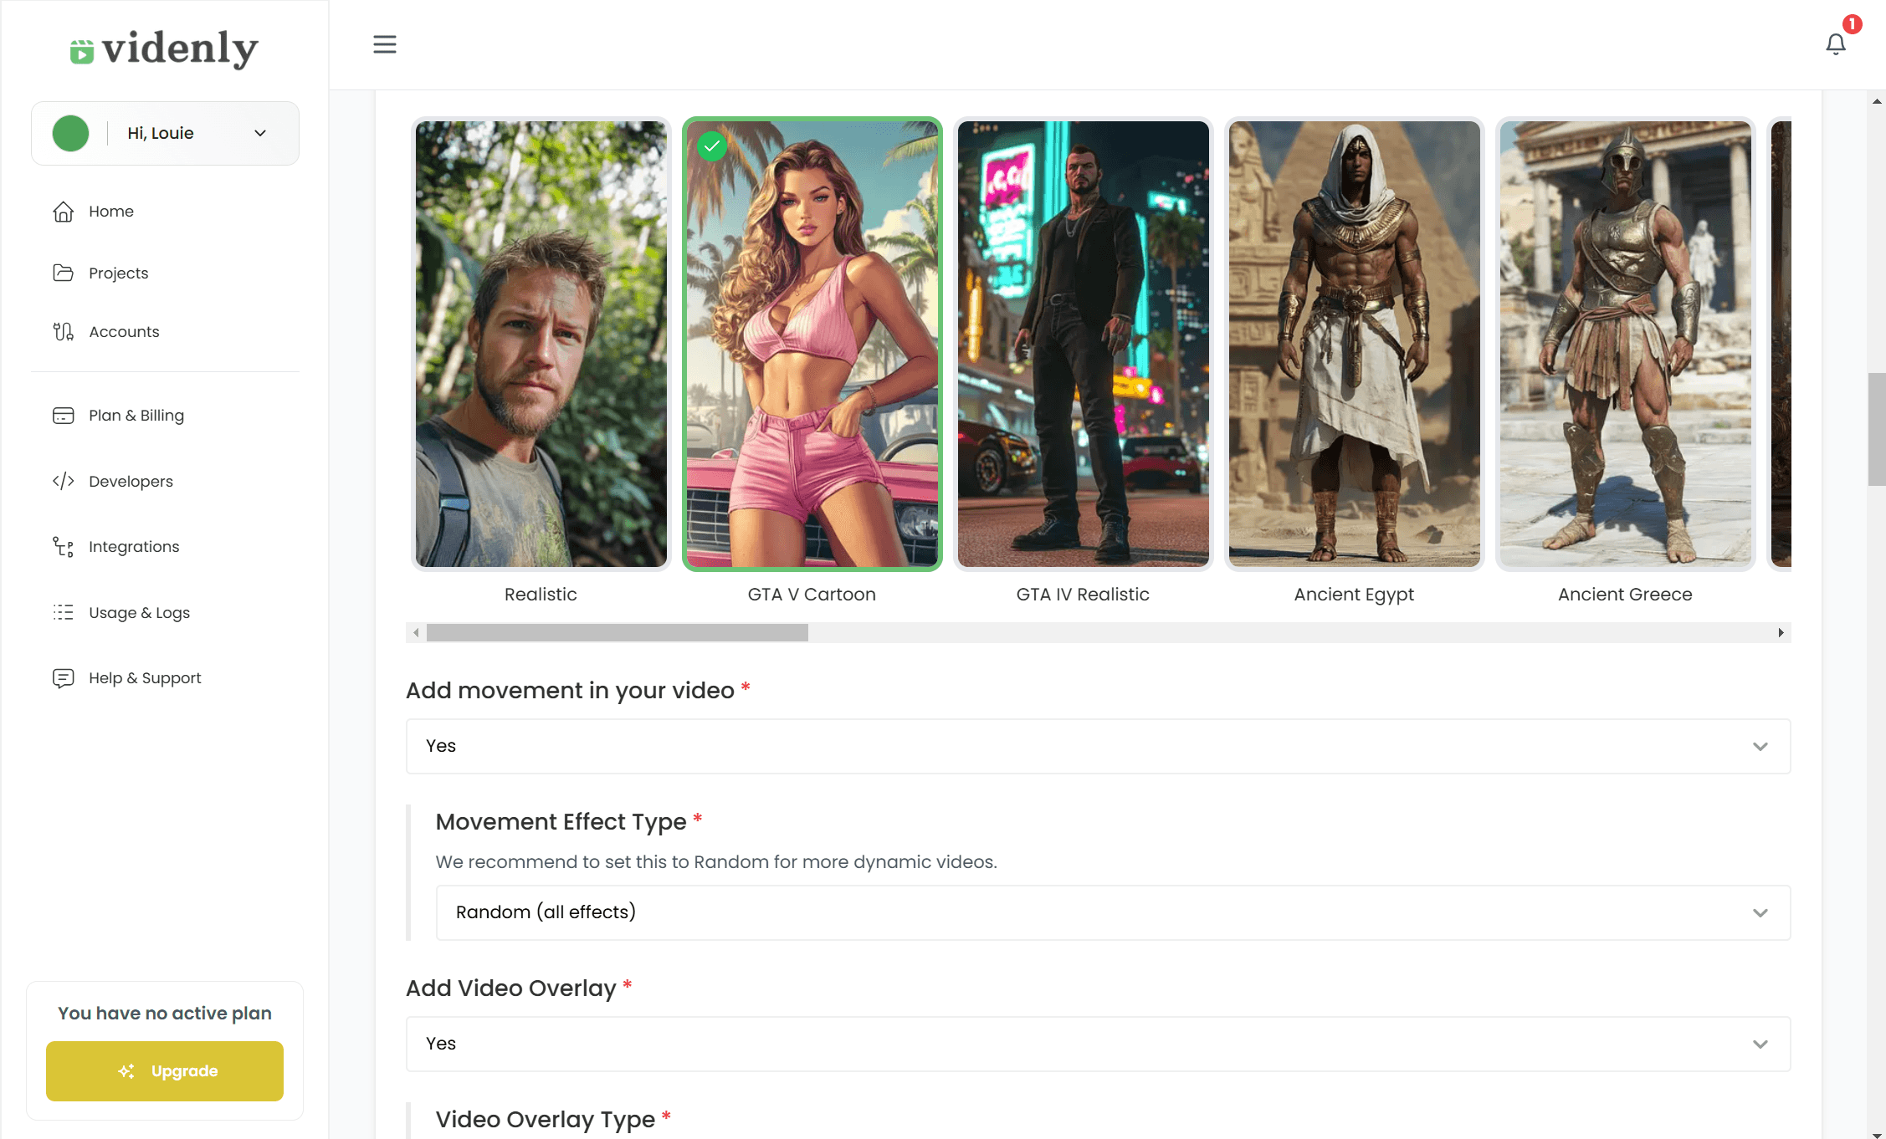
Task: Click the Upgrade button
Action: point(164,1072)
